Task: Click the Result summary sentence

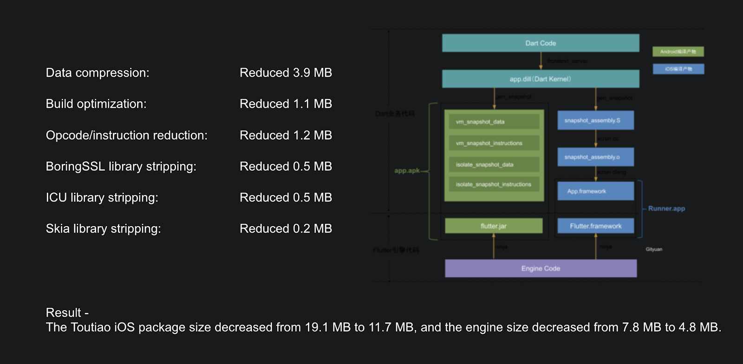Action: (x=384, y=327)
